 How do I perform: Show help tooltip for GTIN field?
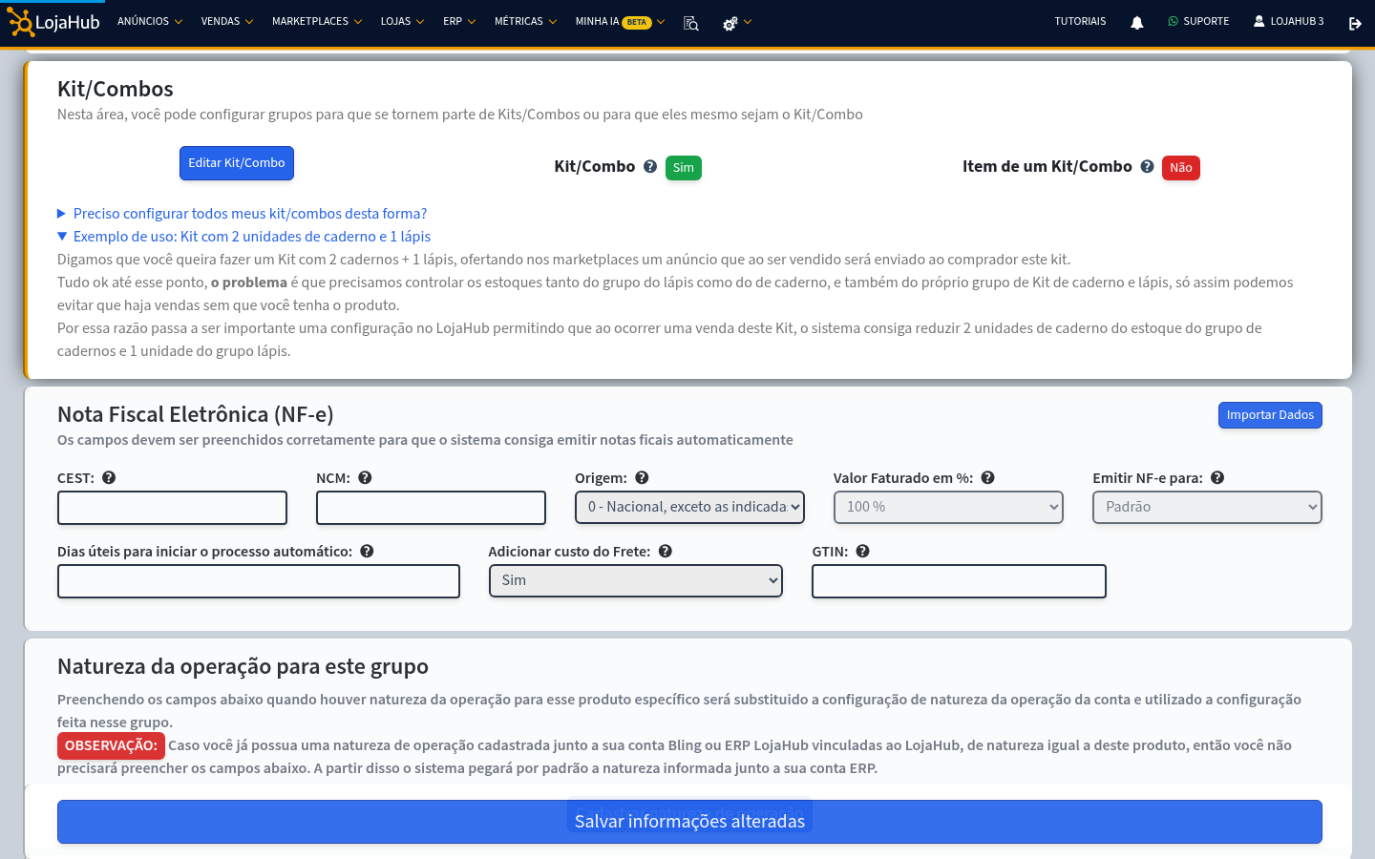(x=862, y=551)
